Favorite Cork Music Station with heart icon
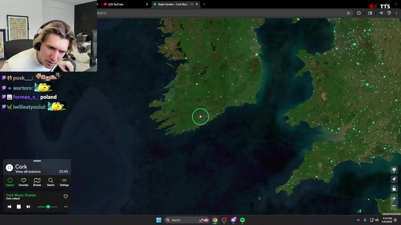The image size is (401, 225). (66, 197)
